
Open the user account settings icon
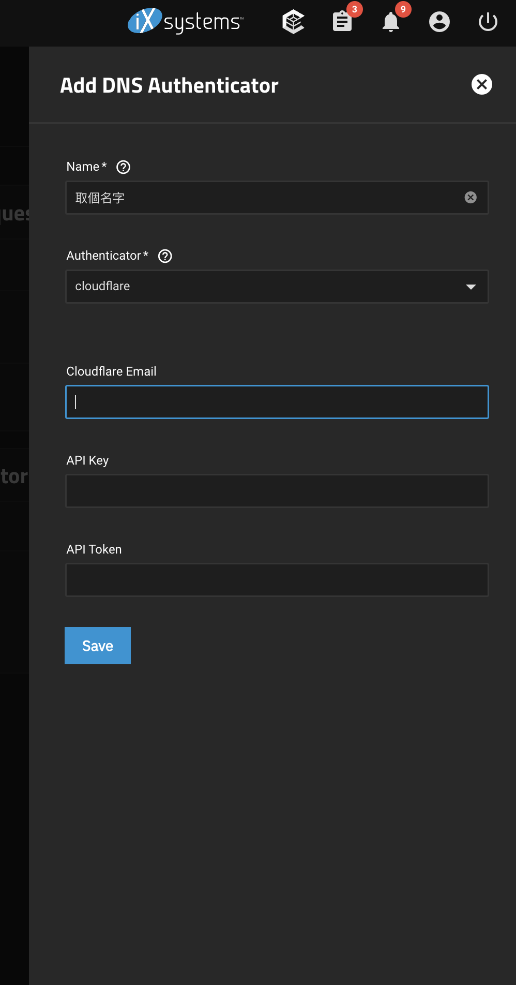pos(439,22)
